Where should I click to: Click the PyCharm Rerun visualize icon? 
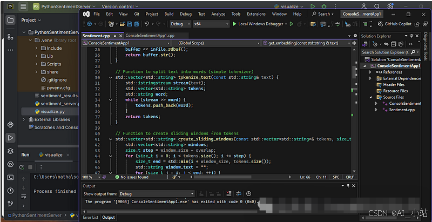(22, 167)
